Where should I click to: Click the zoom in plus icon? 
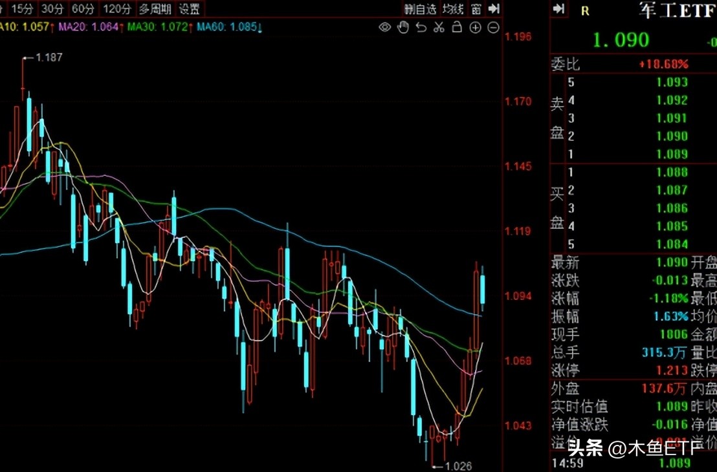475,27
